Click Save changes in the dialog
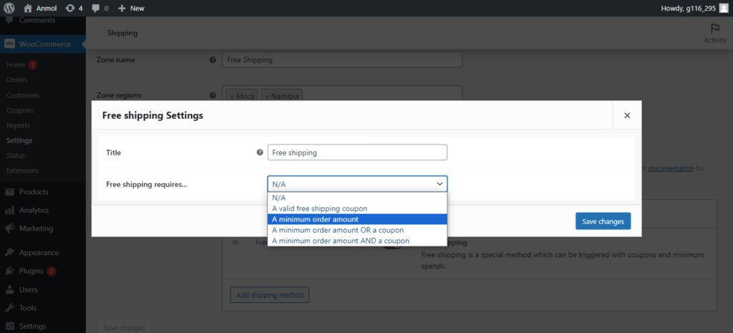The width and height of the screenshot is (733, 333). 603,221
